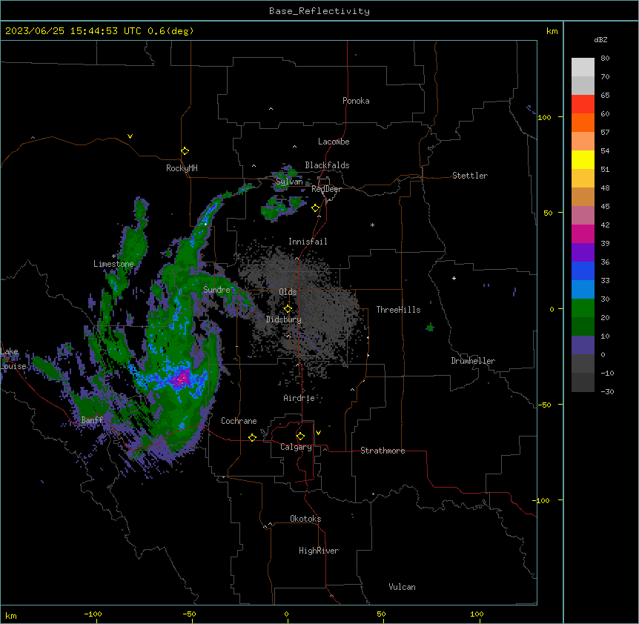Click the yellow V marker east of Calgary

318,433
